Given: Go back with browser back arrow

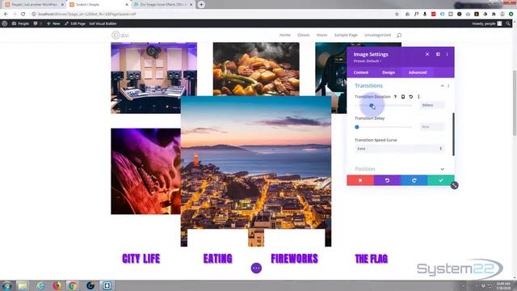Looking at the screenshot, I should tap(6, 15).
